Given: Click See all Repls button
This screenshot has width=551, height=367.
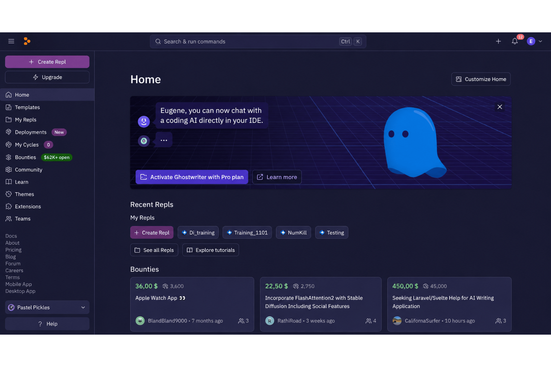Looking at the screenshot, I should click(x=154, y=250).
